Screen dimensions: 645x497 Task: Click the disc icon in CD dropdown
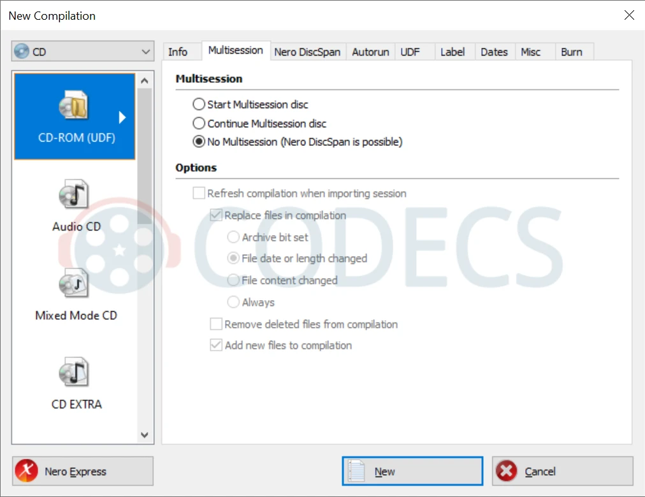tap(22, 52)
